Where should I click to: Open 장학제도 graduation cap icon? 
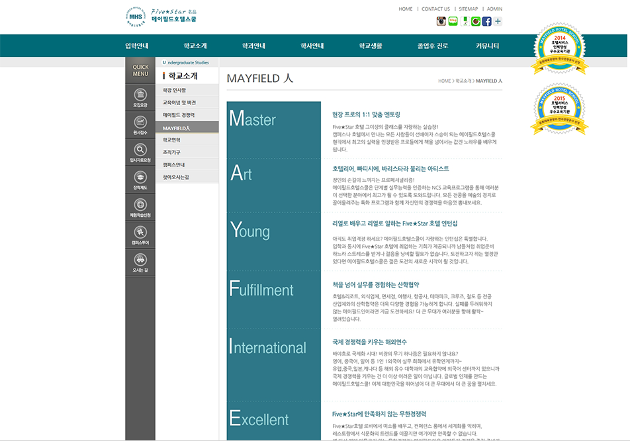tap(140, 179)
